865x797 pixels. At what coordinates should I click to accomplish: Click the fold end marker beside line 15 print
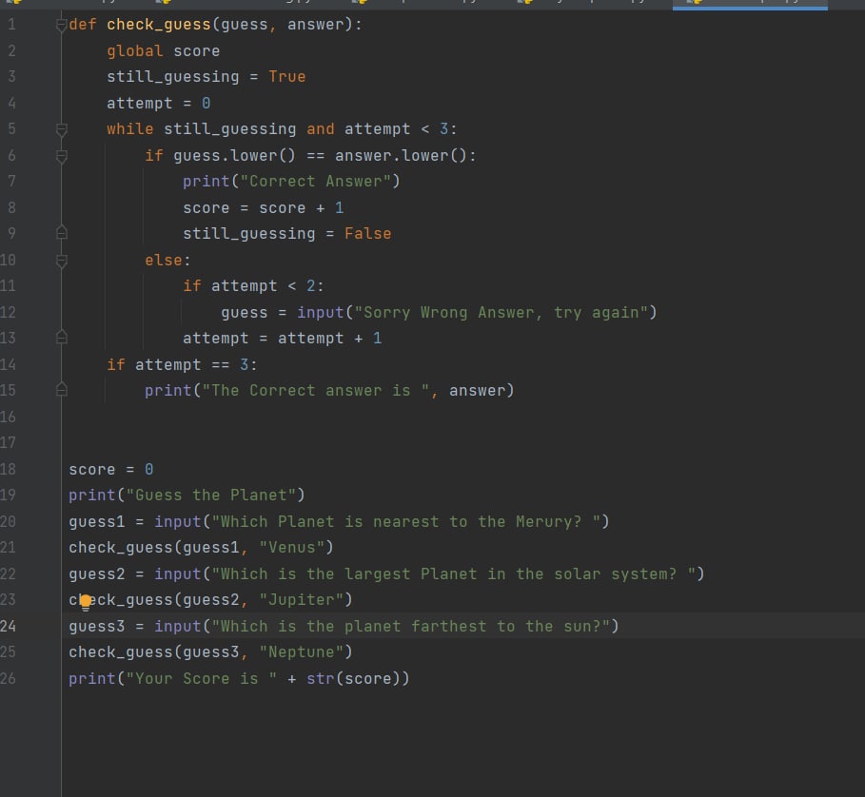(x=62, y=390)
